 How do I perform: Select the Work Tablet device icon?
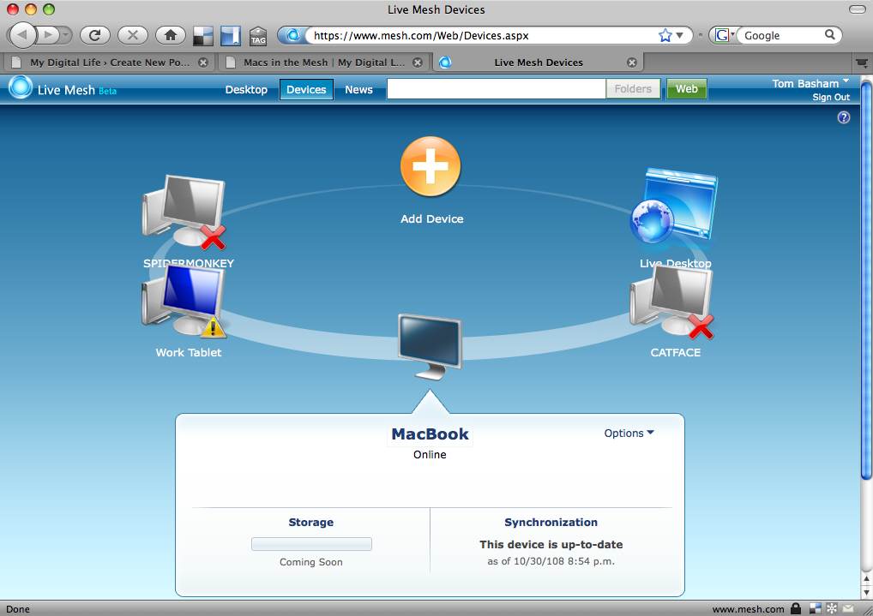[184, 301]
